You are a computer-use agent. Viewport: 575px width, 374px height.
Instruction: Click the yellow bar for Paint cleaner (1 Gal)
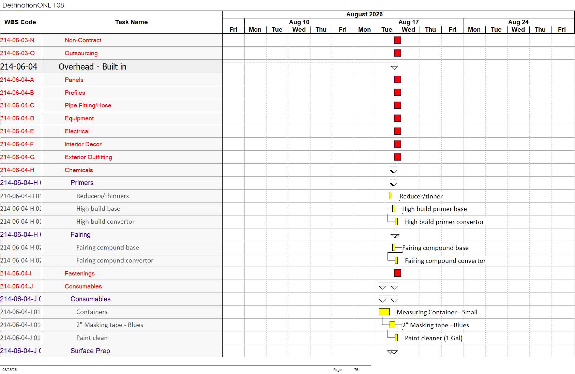point(396,338)
